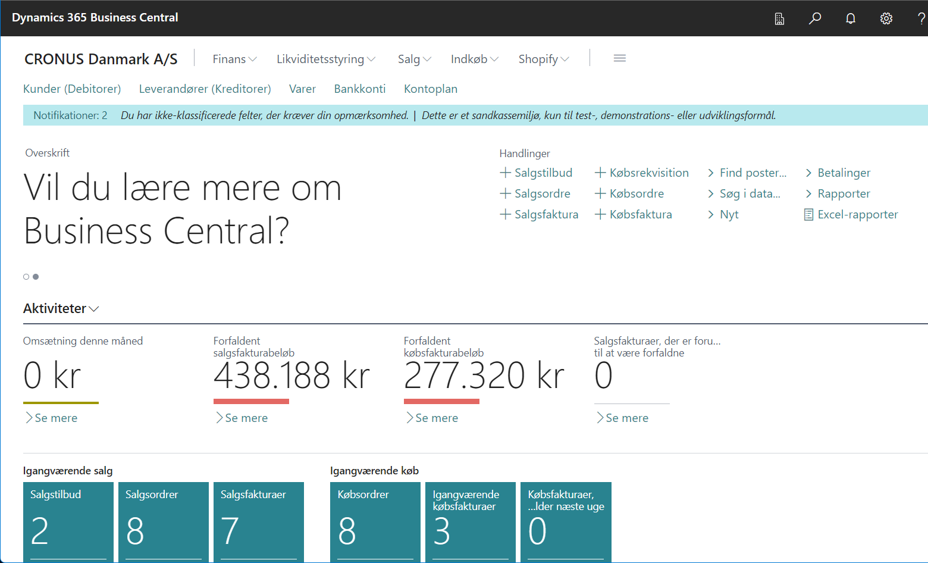This screenshot has height=563, width=928.
Task: Create new Købsordre with the plus action
Action: (629, 193)
